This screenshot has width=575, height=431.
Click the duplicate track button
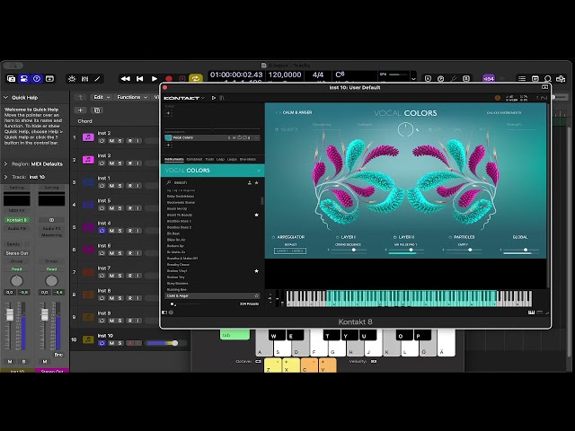pos(97,110)
